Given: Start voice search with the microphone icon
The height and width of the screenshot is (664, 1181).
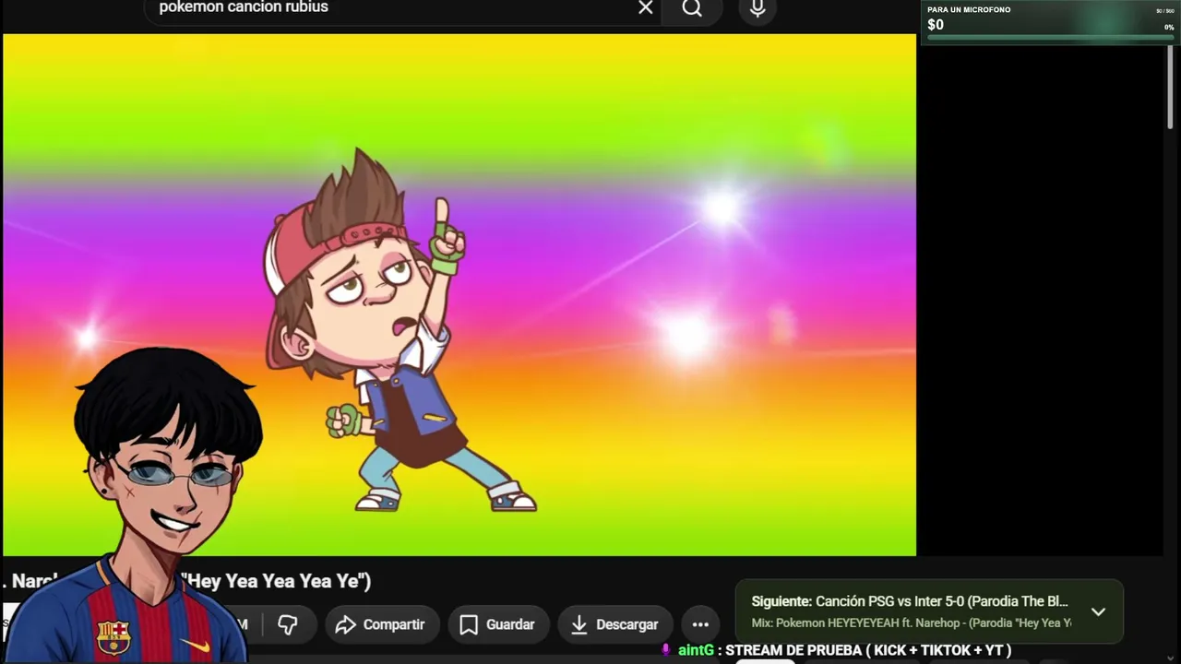Looking at the screenshot, I should pos(758,9).
